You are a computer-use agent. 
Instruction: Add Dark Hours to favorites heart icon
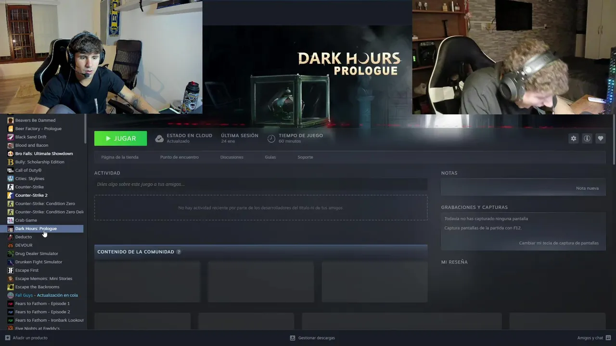[x=600, y=138]
